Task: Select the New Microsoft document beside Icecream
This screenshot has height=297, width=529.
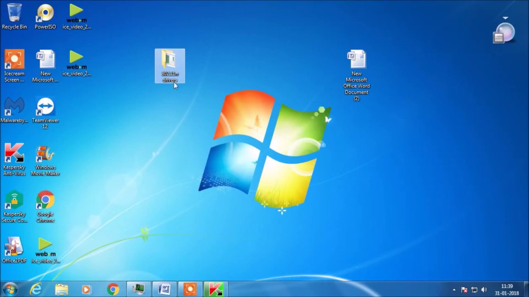Action: click(x=45, y=66)
